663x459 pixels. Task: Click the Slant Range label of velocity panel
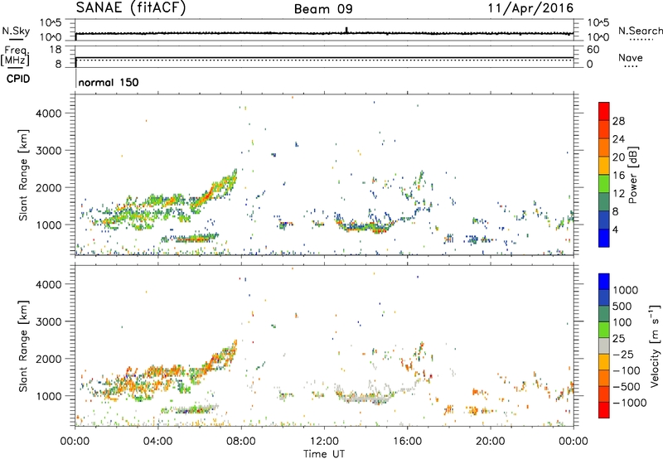pyautogui.click(x=23, y=345)
